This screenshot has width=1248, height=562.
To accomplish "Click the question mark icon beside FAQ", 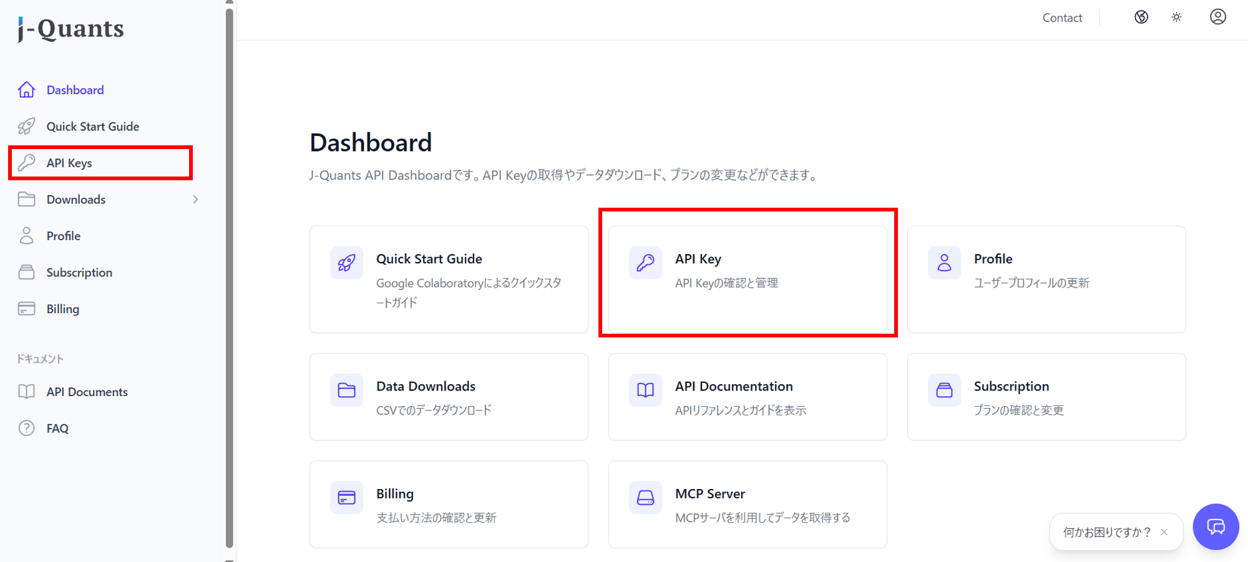I will click(x=26, y=429).
